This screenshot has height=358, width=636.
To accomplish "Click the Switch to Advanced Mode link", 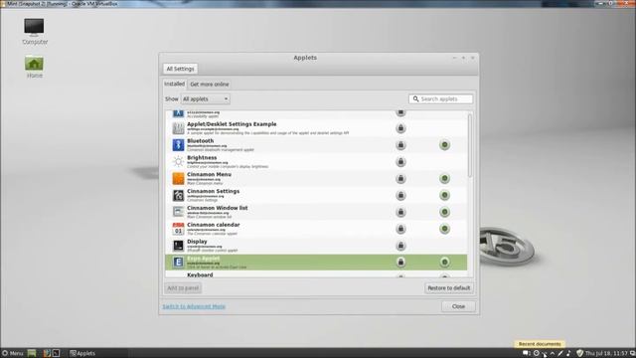I will [194, 306].
